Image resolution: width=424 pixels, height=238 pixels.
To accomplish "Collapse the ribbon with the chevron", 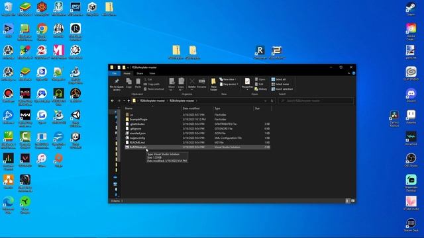I will tap(349, 73).
